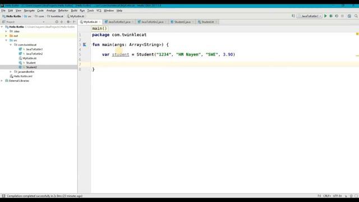Expand the External Libraries node
Viewport: 359px width, 202px height.
pos(2,81)
